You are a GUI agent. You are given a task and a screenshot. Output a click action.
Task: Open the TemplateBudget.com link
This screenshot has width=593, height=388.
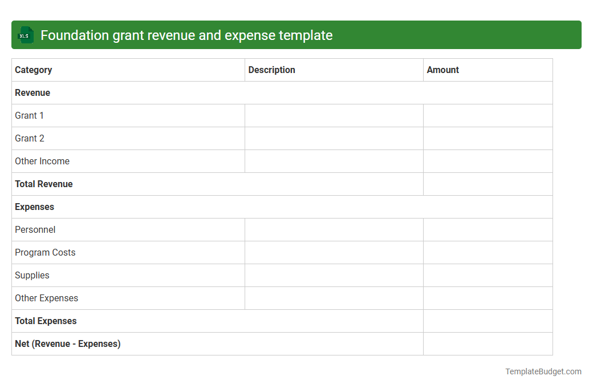click(x=543, y=371)
